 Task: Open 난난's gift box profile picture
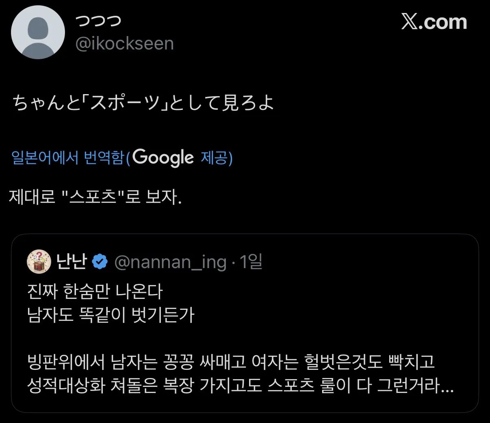click(39, 262)
